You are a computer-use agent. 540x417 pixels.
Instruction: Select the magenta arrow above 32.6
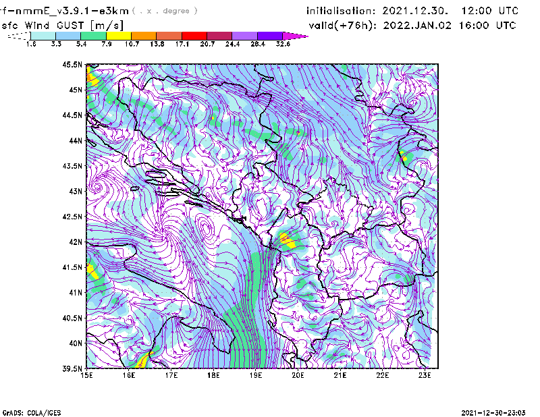(296, 35)
